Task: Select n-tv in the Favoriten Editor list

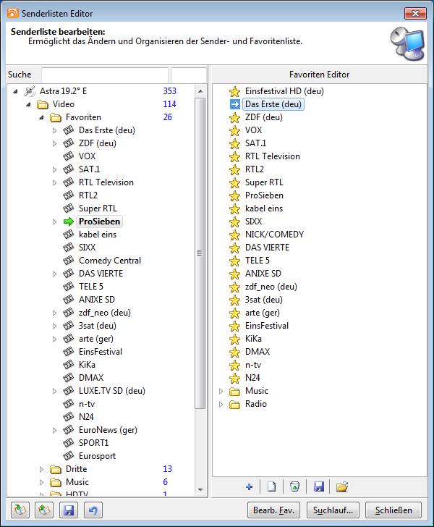Action: coord(253,365)
